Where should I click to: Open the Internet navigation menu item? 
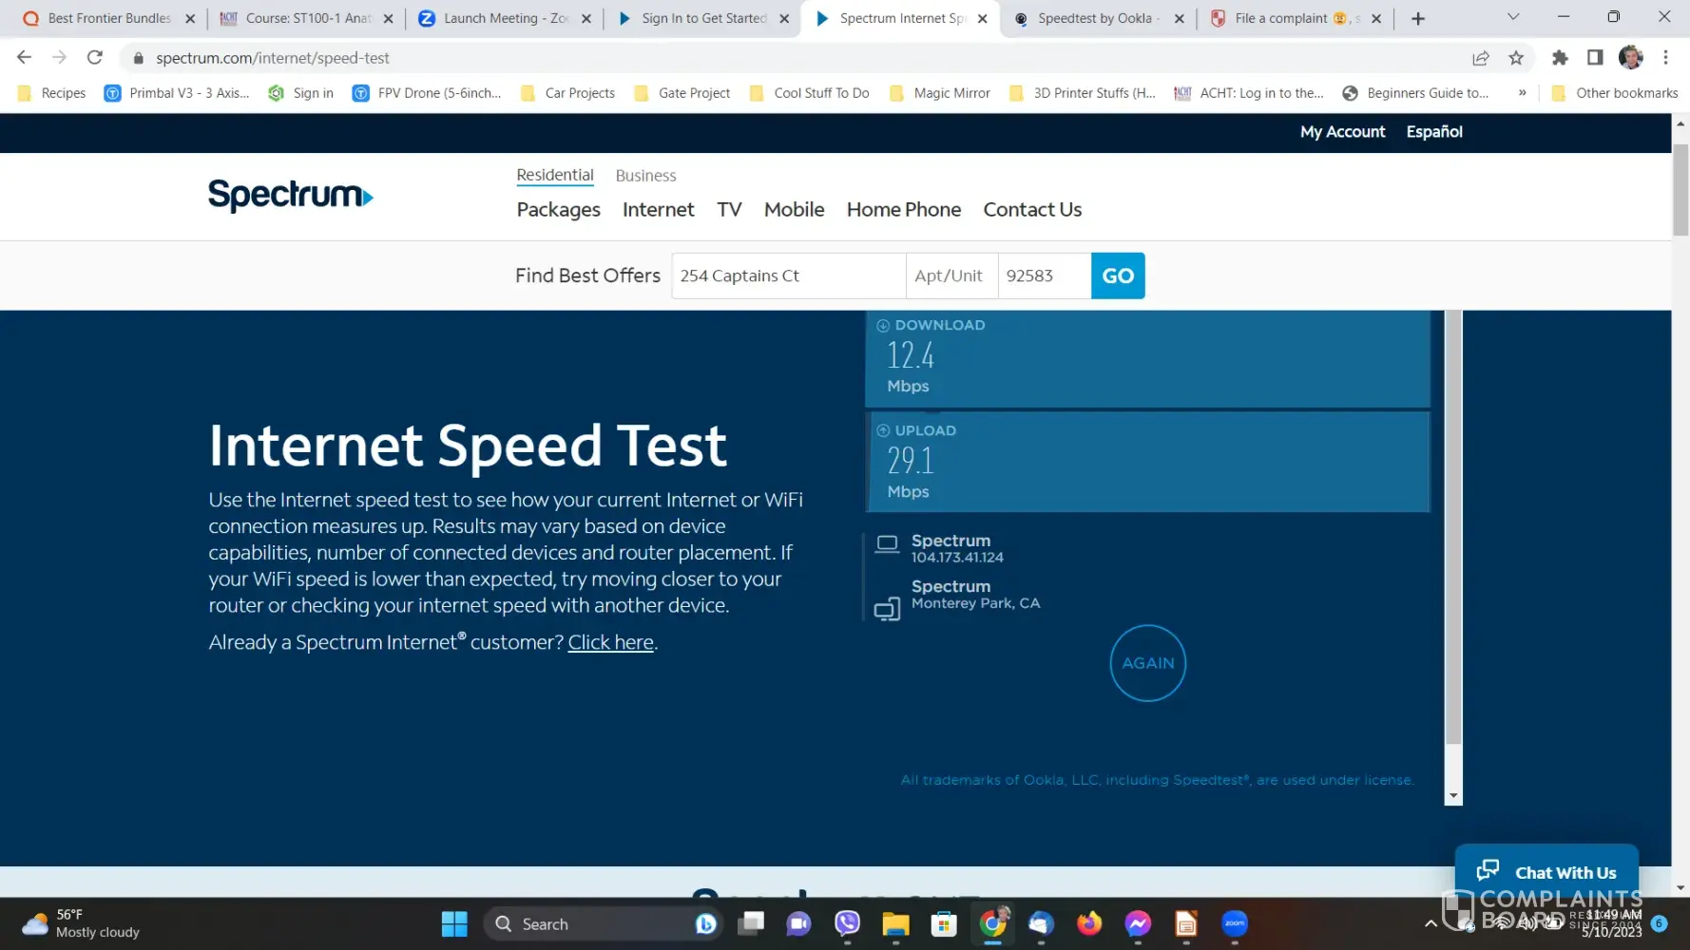[x=658, y=210]
